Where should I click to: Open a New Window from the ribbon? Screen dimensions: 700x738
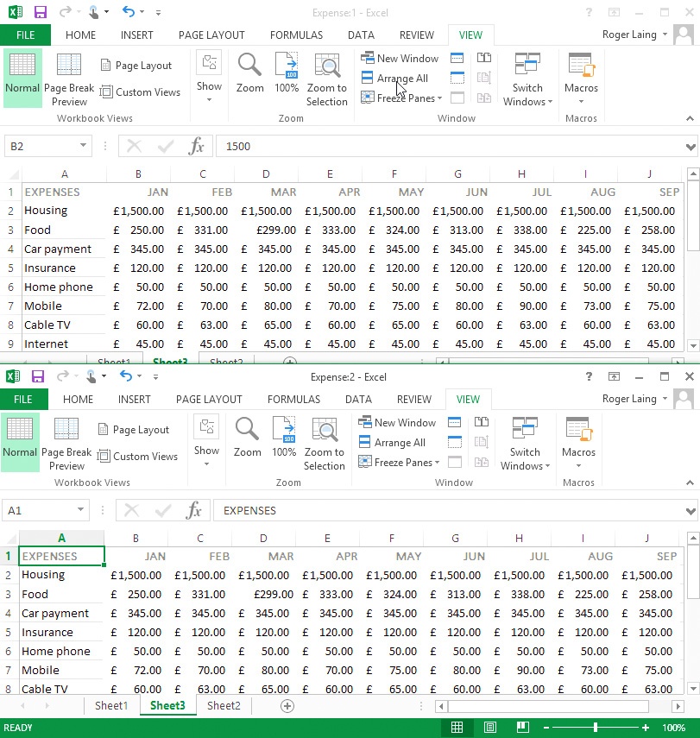[x=400, y=58]
